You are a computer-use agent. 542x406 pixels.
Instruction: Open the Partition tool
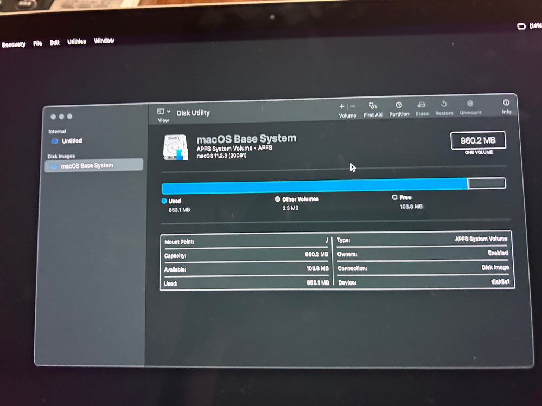[399, 109]
